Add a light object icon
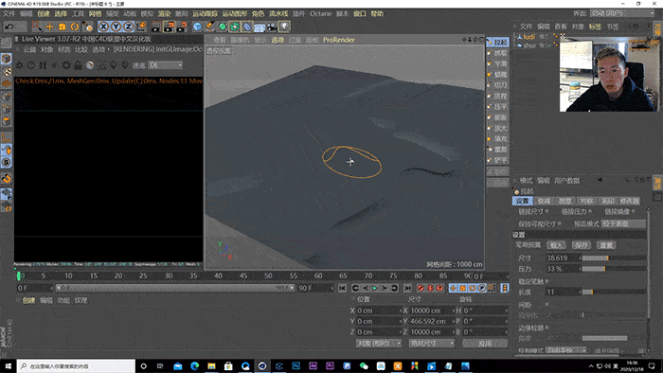Image resolution: width=663 pixels, height=373 pixels. click(x=284, y=27)
